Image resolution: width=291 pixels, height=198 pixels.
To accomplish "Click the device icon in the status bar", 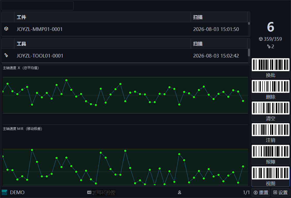I will coord(89,192).
